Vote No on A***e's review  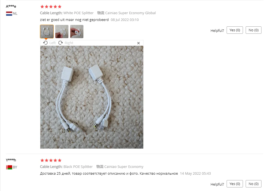coord(254,30)
